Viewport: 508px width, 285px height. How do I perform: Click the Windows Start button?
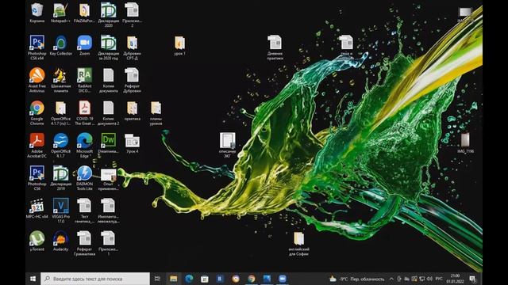(33, 279)
